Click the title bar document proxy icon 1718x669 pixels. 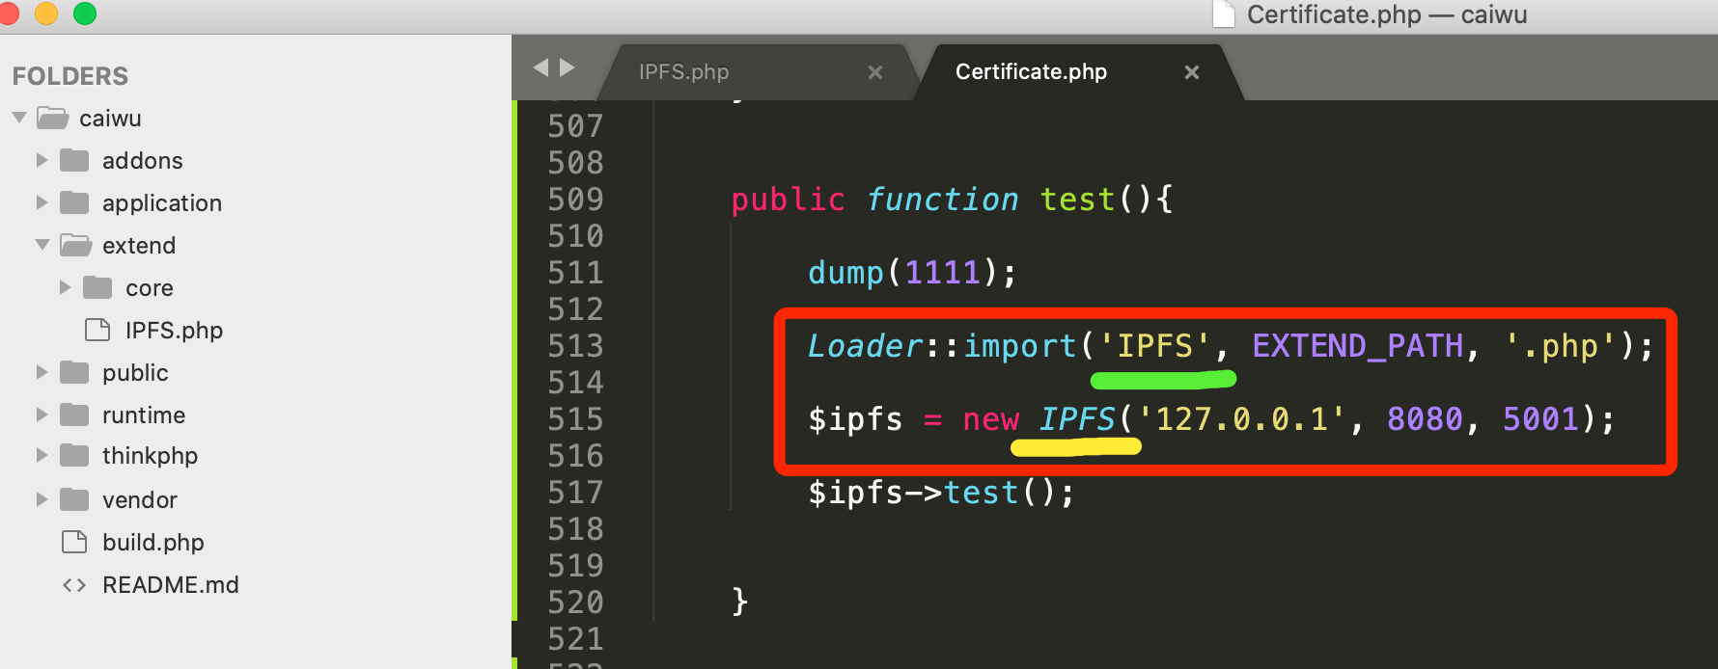pyautogui.click(x=1224, y=13)
